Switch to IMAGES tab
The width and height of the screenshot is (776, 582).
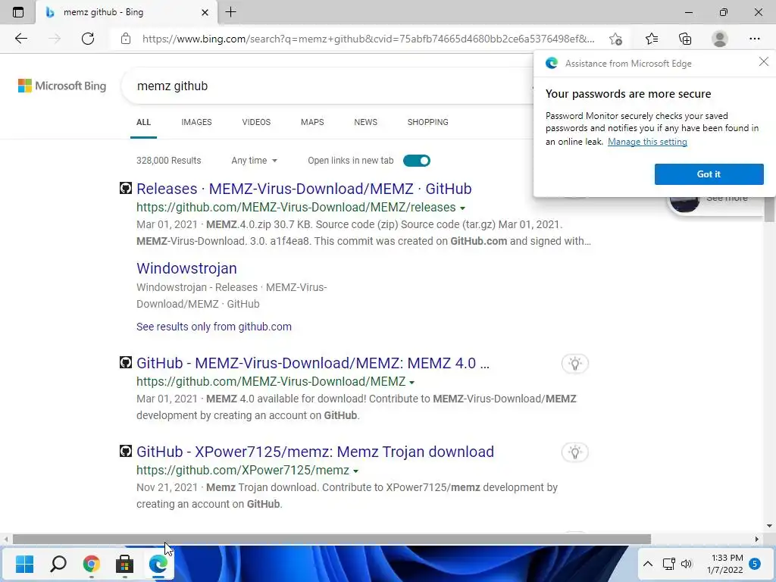(196, 122)
